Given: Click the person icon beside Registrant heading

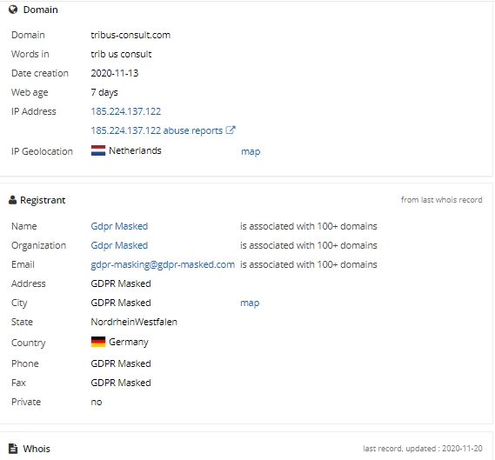Looking at the screenshot, I should [12, 200].
